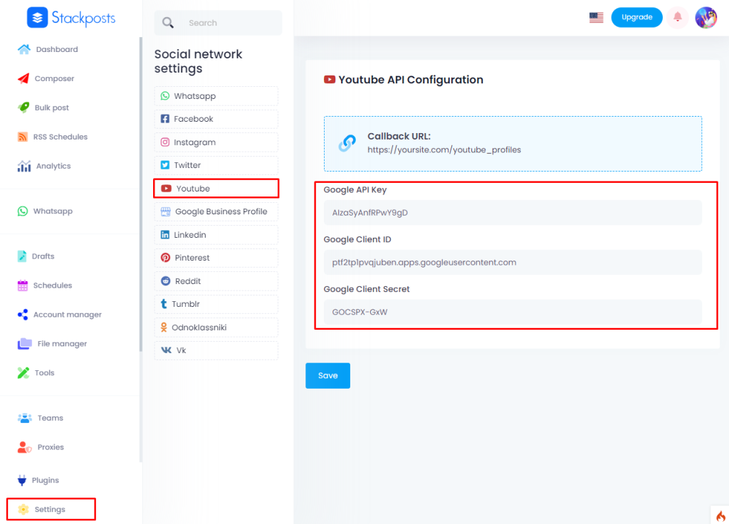
Task: Click the Callback URL link icon
Action: coord(347,143)
